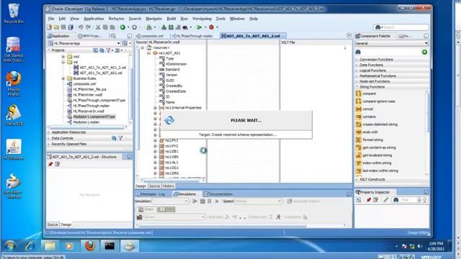Open the File menu
This screenshot has width=461, height=259.
coord(51,19)
